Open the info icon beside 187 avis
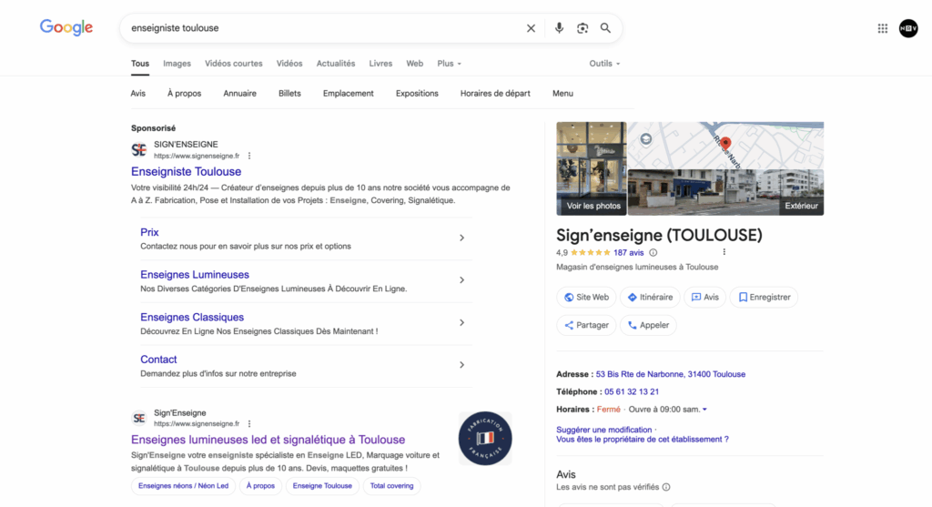 coord(653,253)
